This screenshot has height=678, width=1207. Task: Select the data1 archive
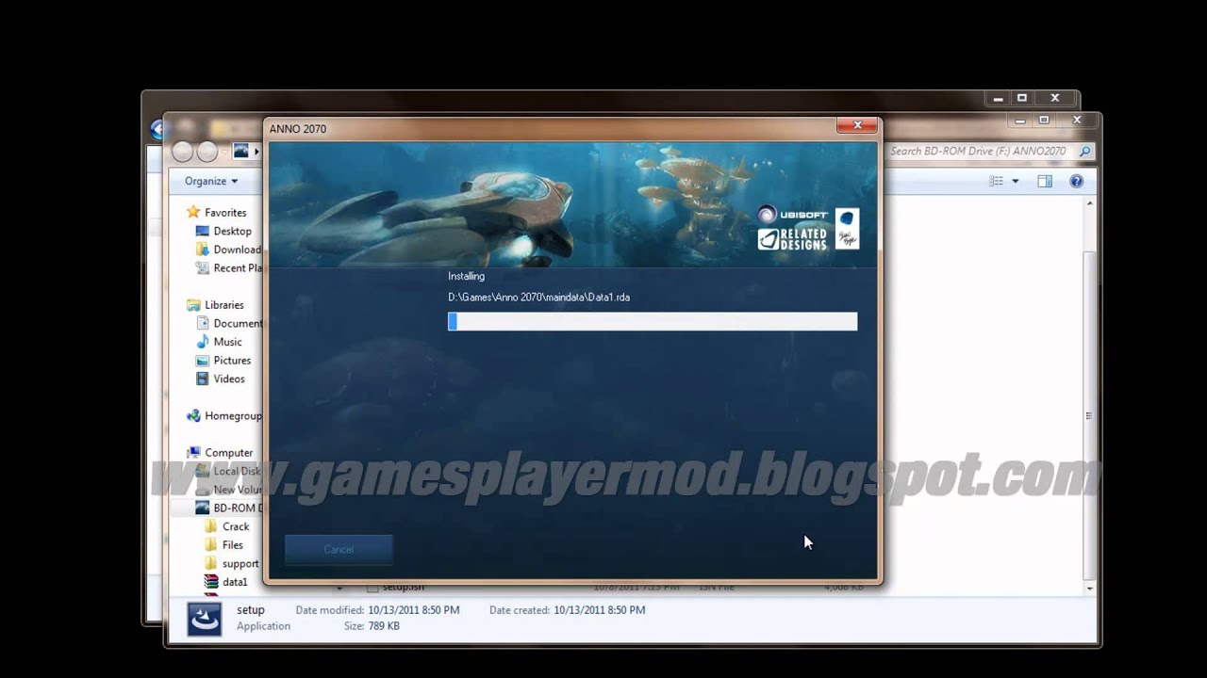point(235,582)
